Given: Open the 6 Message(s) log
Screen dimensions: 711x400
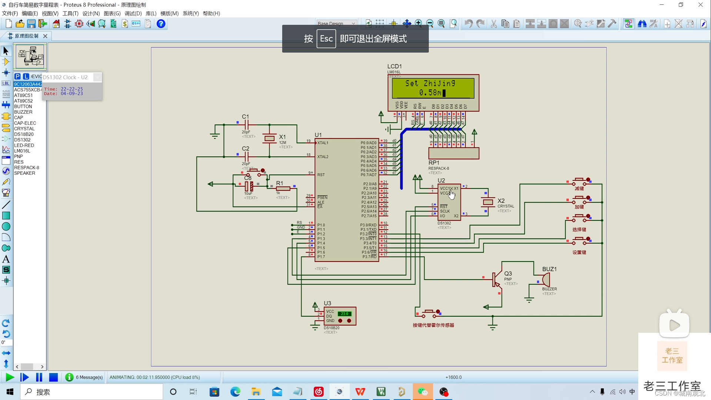Looking at the screenshot, I should pyautogui.click(x=84, y=377).
